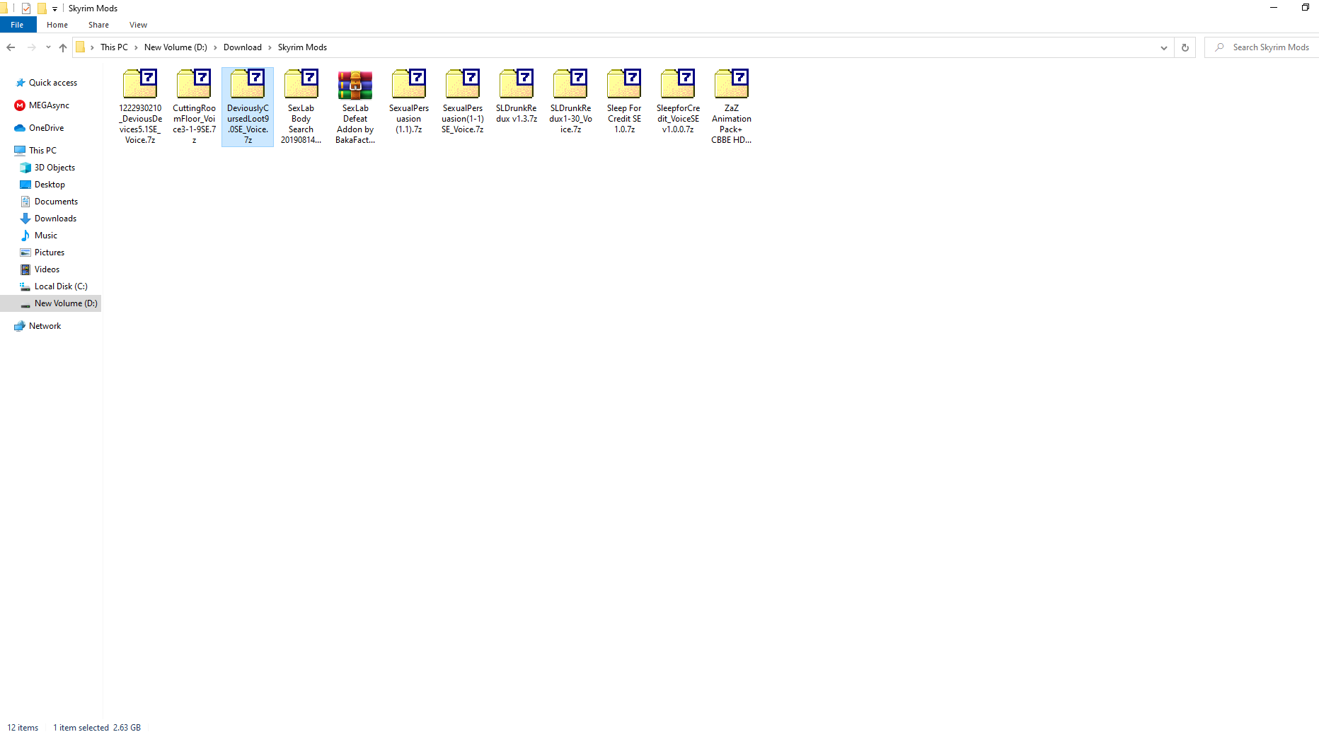This screenshot has width=1319, height=732.
Task: Select Sleep For Credit SE 1.0.7z icon
Action: [x=624, y=83]
